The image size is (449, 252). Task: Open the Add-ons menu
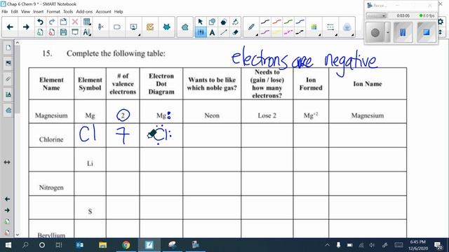pyautogui.click(x=84, y=12)
